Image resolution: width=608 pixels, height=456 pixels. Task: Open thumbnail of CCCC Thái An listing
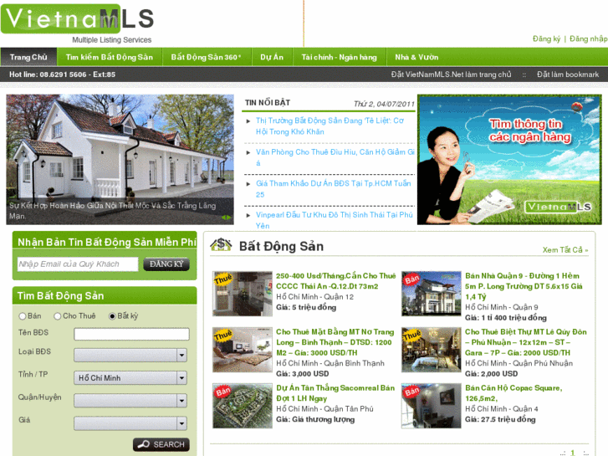click(243, 294)
